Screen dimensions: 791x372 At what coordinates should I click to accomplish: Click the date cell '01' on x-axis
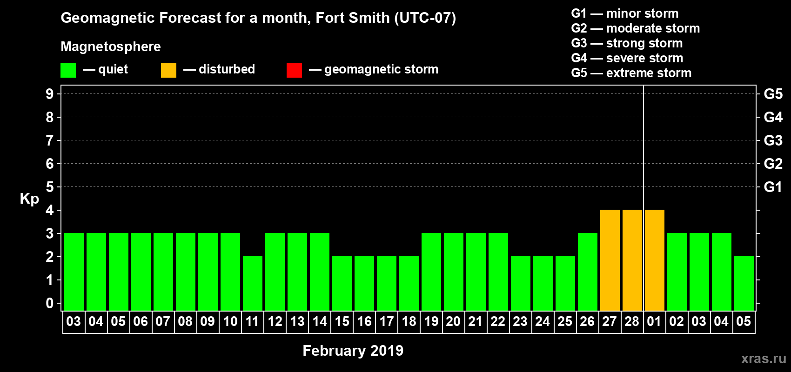pyautogui.click(x=655, y=322)
